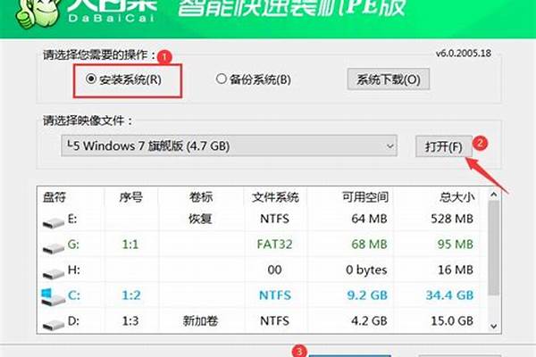Click the 1:3 index cell
The height and width of the screenshot is (357, 536).
tap(130, 320)
